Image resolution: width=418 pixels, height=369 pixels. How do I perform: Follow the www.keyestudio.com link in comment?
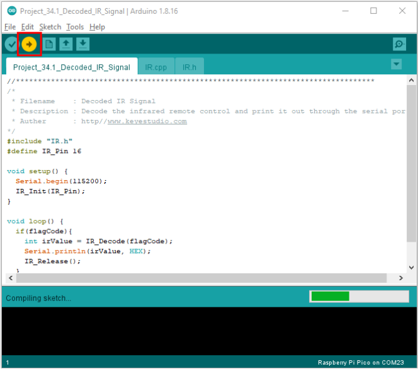click(x=147, y=122)
